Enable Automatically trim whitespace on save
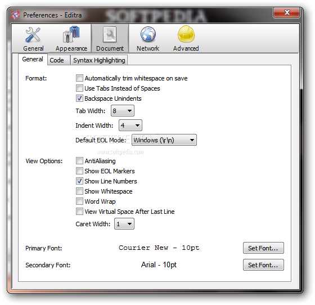 point(79,78)
